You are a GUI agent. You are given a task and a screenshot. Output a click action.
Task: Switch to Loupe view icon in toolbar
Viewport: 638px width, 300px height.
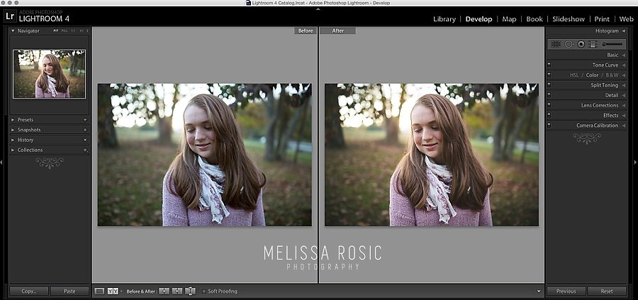pos(99,291)
